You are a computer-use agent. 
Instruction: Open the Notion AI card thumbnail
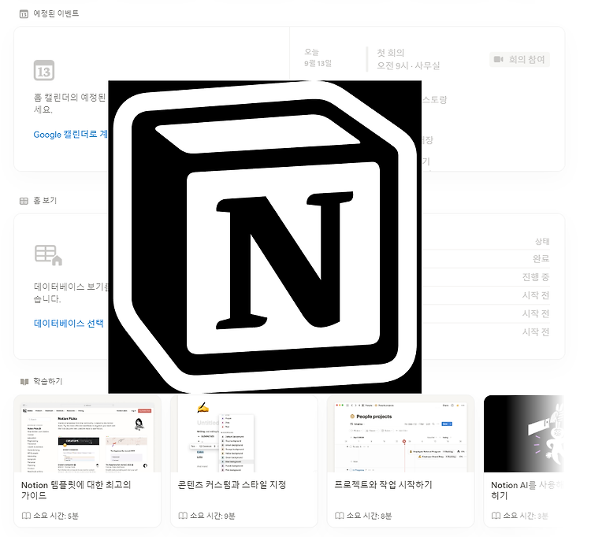pos(524,434)
